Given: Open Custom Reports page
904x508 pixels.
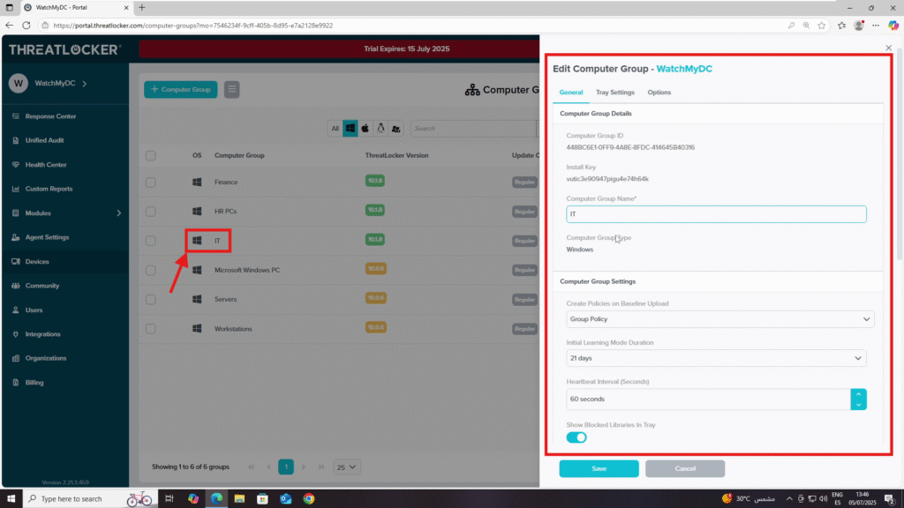Looking at the screenshot, I should point(49,189).
